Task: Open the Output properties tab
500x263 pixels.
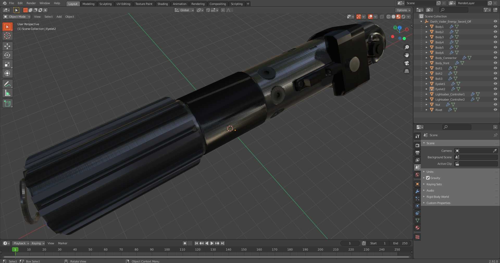Action: (x=417, y=153)
